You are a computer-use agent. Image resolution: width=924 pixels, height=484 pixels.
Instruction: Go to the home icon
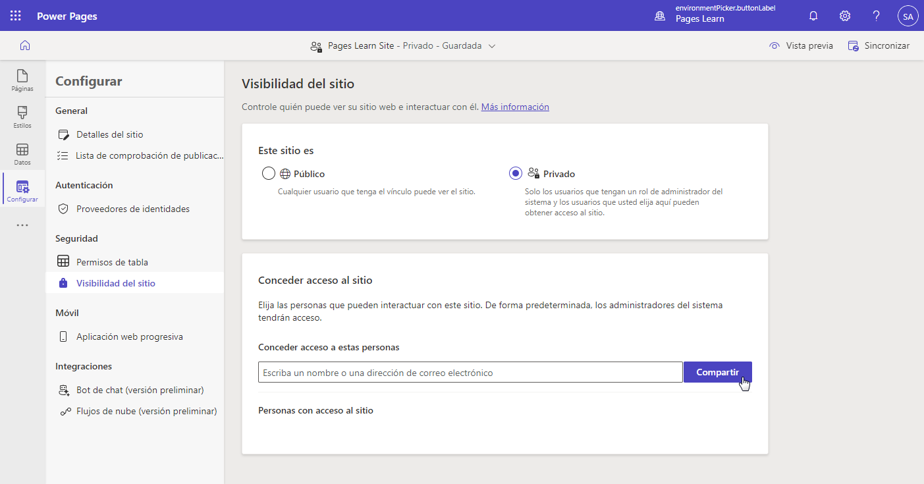tap(25, 45)
